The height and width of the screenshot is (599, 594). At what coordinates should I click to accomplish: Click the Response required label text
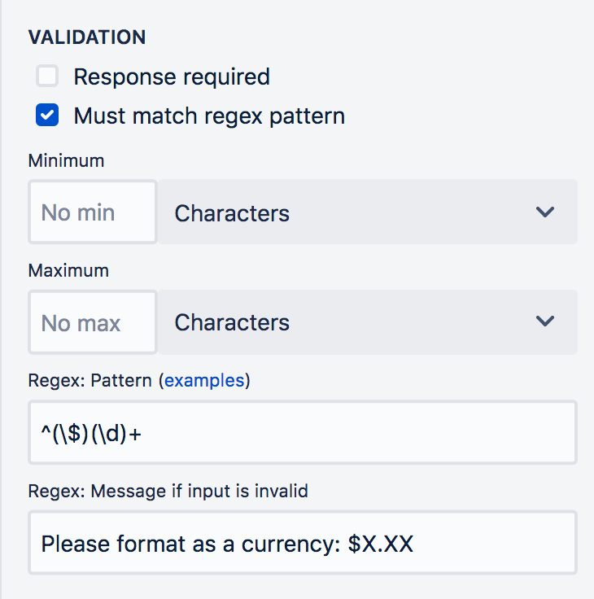pyautogui.click(x=172, y=77)
